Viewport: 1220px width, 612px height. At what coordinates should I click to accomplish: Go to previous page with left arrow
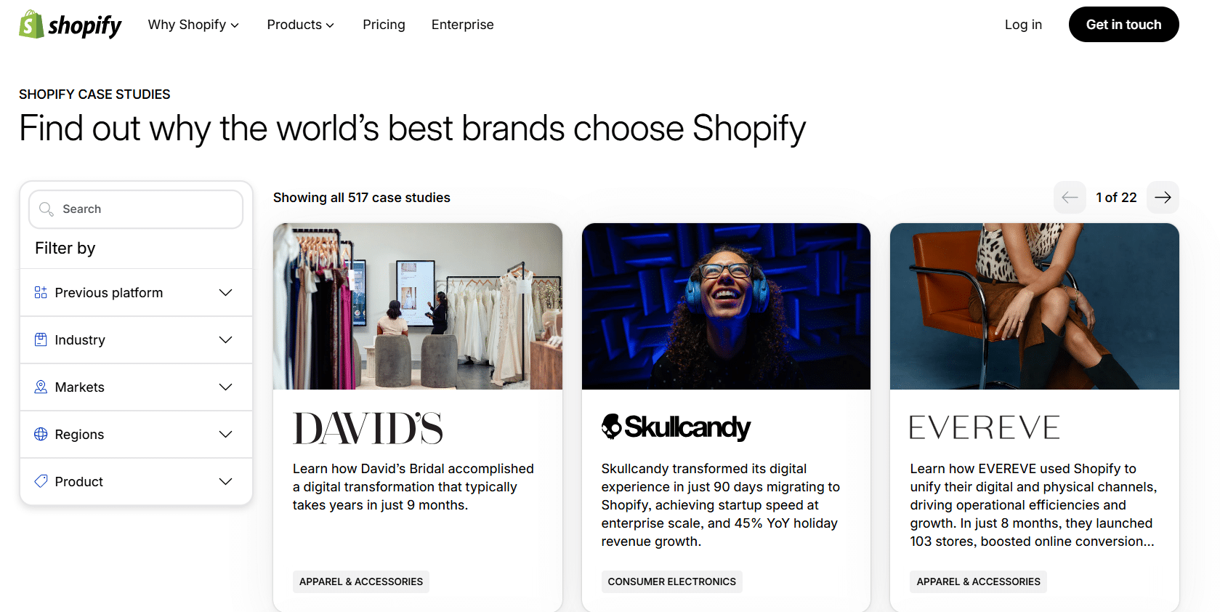1070,198
